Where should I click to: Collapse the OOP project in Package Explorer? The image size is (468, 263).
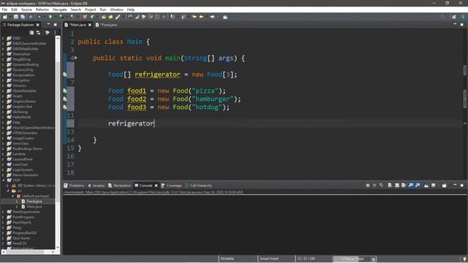(3, 180)
